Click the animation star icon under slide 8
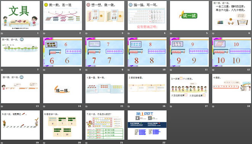252x144 pixels. coord(44,70)
